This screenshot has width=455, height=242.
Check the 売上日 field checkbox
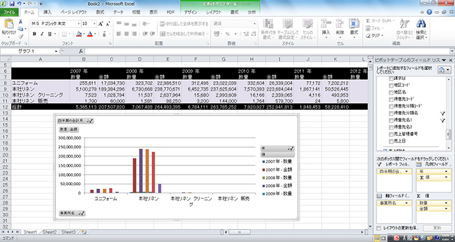point(391,141)
